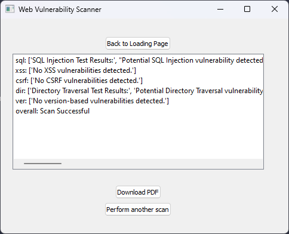Start another scan with Perform another scan
The width and height of the screenshot is (289, 234).
[x=138, y=210]
